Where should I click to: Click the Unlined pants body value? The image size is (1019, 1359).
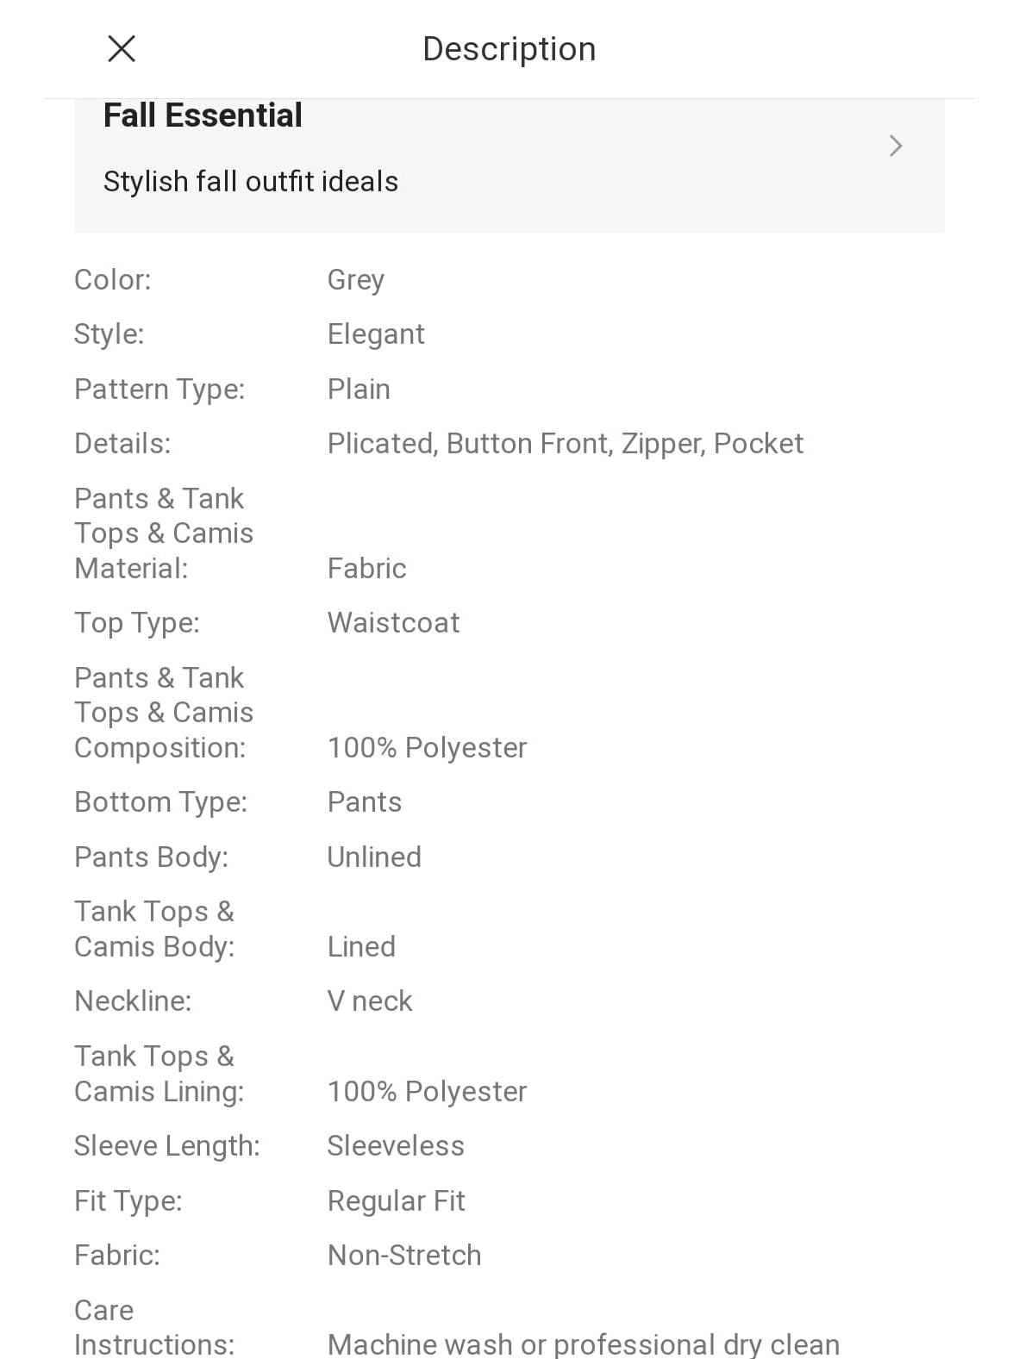tap(374, 857)
